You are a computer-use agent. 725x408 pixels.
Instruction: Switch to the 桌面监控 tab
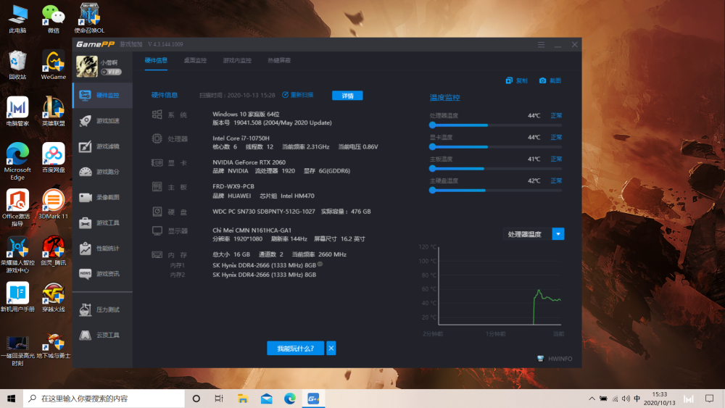[x=195, y=60]
